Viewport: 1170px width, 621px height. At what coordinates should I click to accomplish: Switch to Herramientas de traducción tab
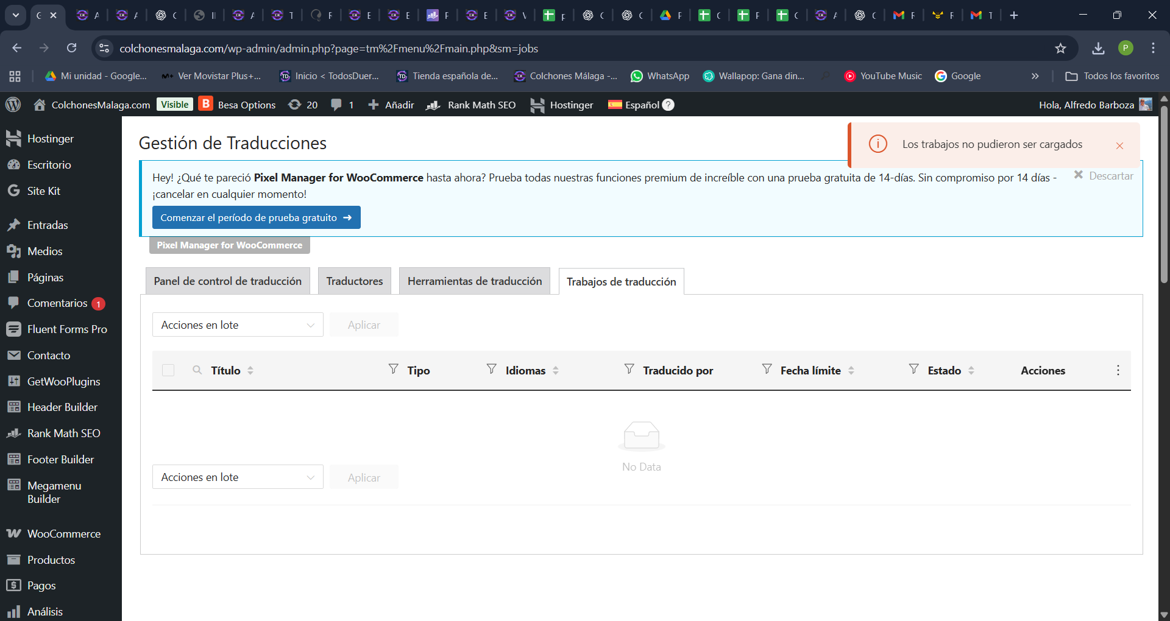coord(475,281)
